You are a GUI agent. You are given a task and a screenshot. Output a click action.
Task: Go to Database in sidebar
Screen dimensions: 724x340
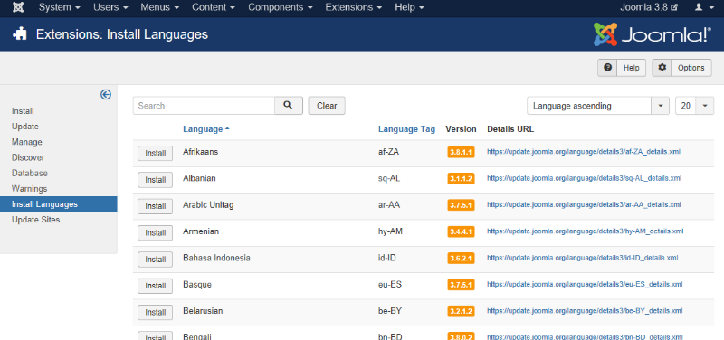pyautogui.click(x=30, y=173)
